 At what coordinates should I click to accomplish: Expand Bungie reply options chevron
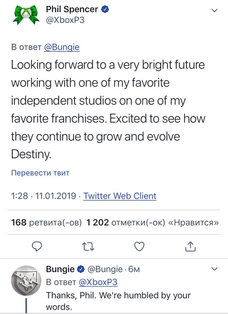pos(214,269)
